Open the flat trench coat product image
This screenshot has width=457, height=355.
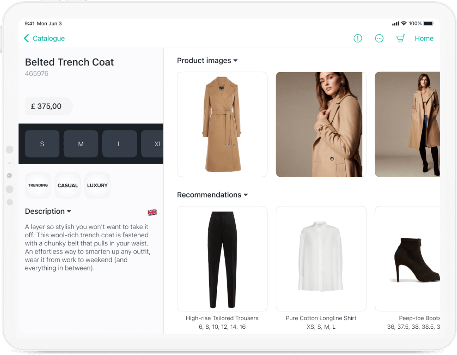[222, 124]
